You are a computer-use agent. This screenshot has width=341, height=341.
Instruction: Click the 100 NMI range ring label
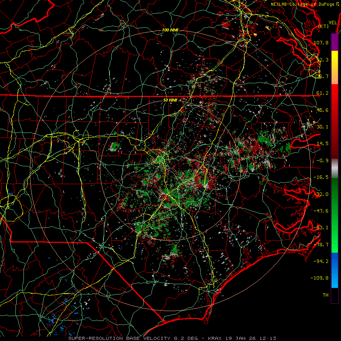coord(170,30)
